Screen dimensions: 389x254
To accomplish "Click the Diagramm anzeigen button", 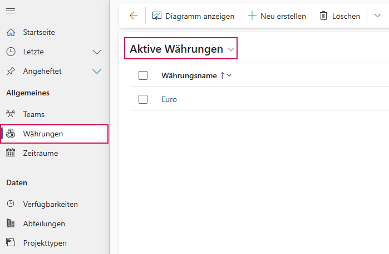I will point(193,16).
